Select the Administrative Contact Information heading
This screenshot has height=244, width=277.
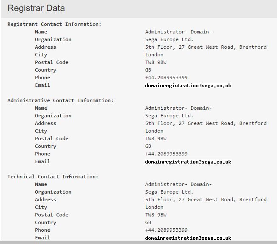coord(60,100)
